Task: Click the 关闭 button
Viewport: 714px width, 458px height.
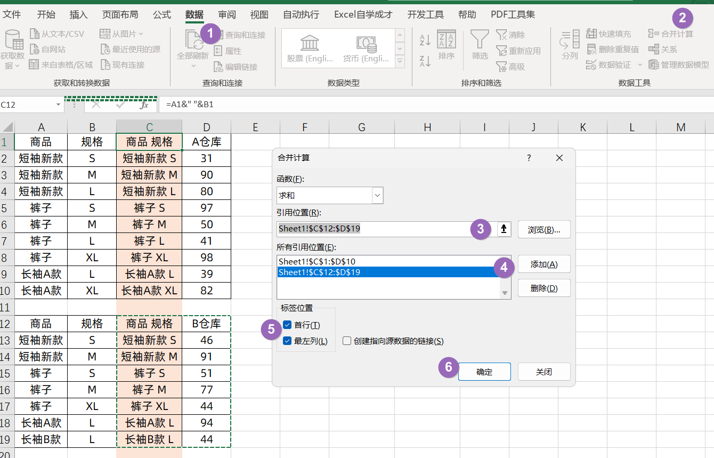Action: (544, 372)
